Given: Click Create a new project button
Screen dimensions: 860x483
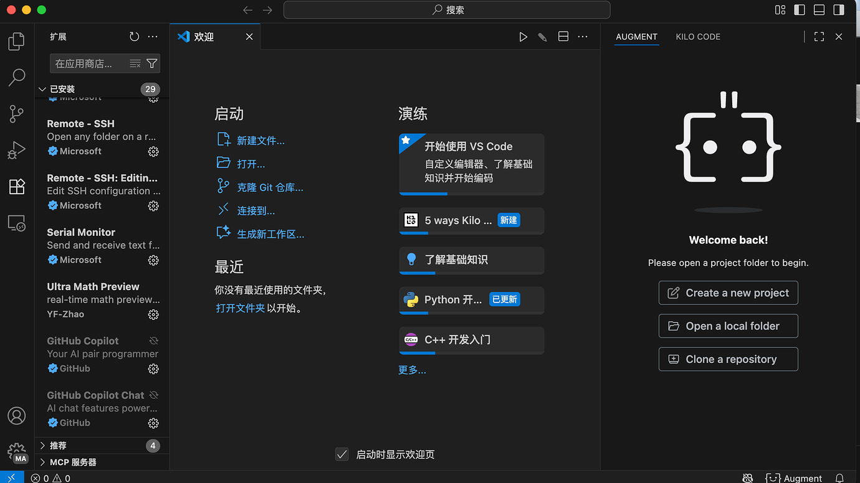Looking at the screenshot, I should click(x=728, y=293).
